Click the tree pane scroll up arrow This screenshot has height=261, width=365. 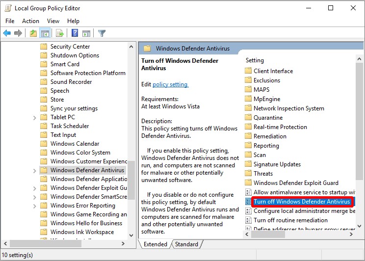coord(131,47)
